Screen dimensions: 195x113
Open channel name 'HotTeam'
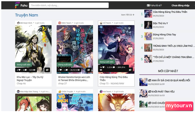(x=107, y=92)
